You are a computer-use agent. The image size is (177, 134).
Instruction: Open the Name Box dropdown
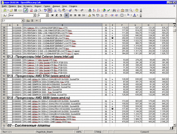(23, 21)
